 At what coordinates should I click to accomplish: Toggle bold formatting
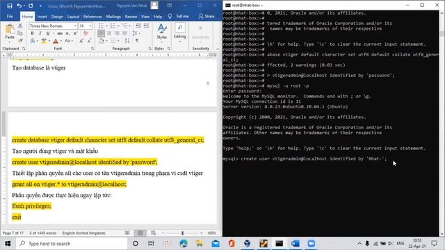32,33
